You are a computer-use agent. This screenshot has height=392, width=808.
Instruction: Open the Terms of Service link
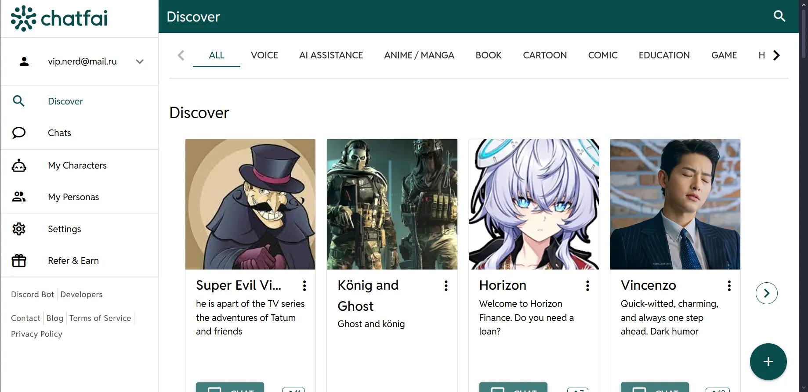100,318
